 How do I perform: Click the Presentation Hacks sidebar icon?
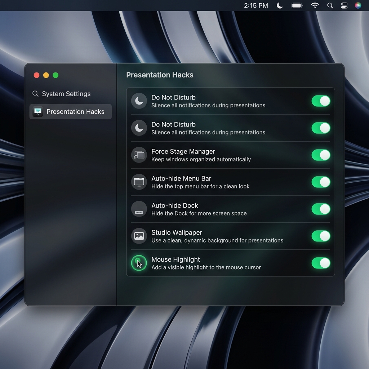click(37, 112)
